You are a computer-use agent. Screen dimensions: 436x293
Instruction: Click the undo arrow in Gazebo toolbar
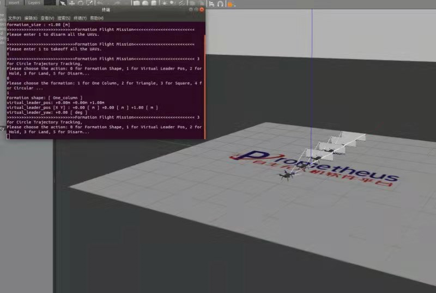pyautogui.click(x=100, y=3)
